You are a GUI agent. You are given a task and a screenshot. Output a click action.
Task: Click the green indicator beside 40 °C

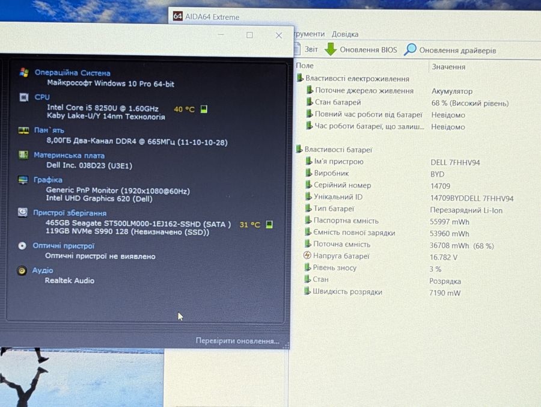(x=204, y=109)
